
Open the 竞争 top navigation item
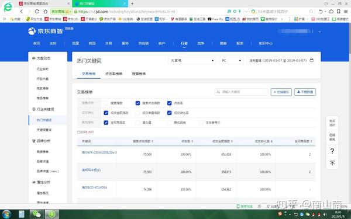(x=201, y=43)
